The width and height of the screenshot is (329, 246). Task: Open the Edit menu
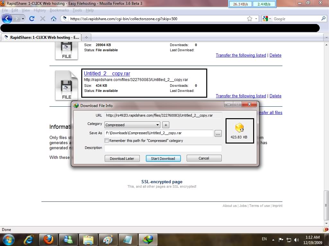(x=15, y=10)
